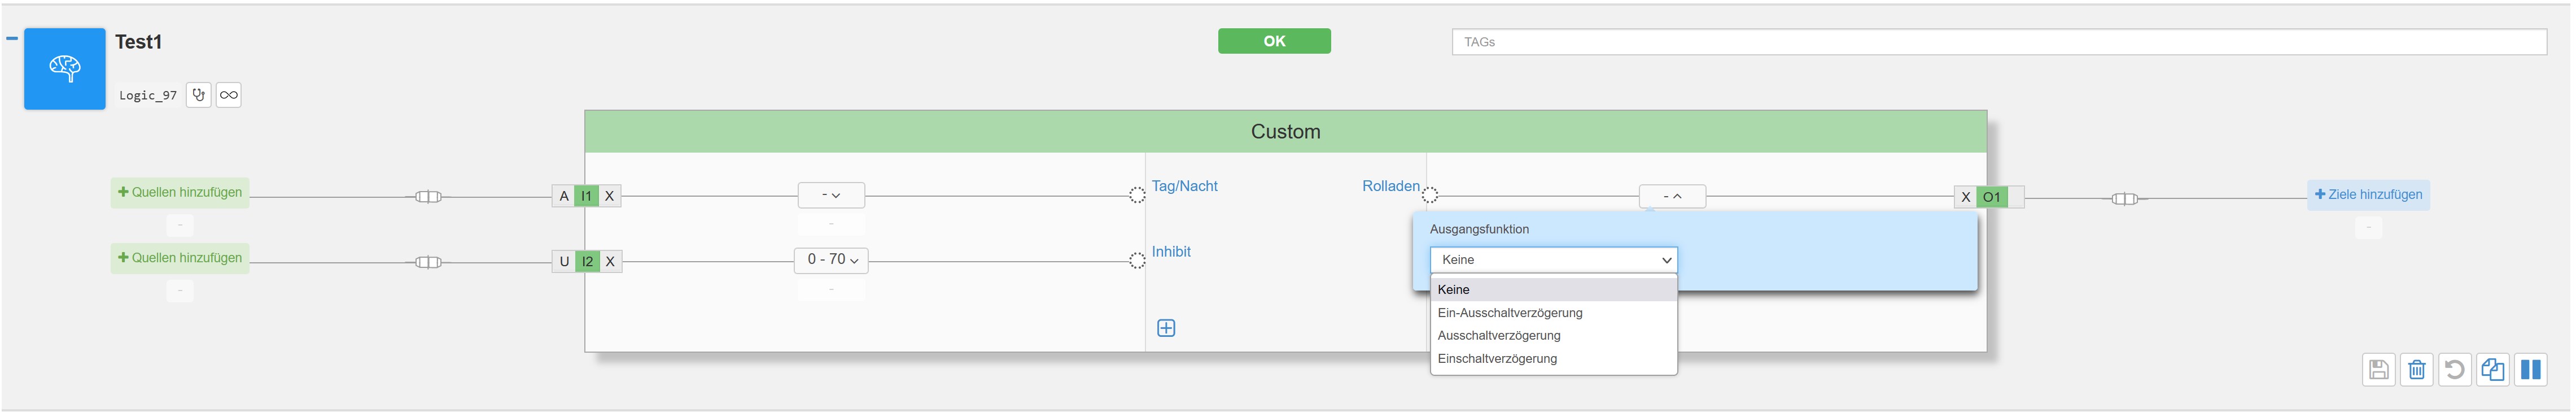
Task: Click the Rolladen output connection circle
Action: [x=1430, y=195]
